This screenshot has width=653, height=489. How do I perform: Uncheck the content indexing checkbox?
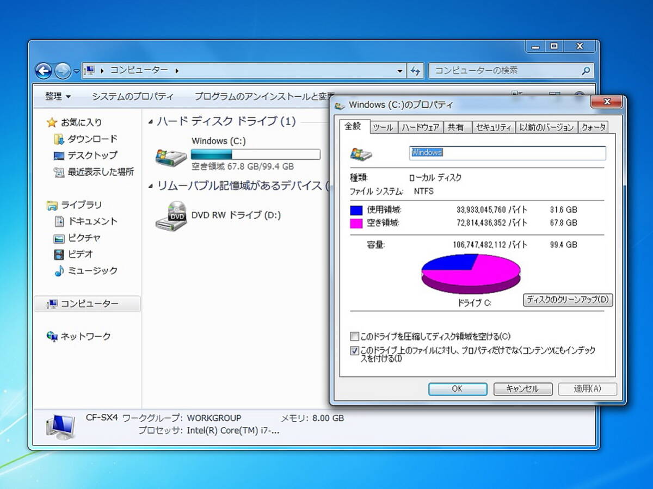tap(355, 351)
